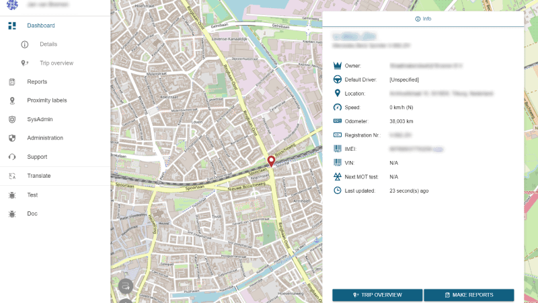The height and width of the screenshot is (303, 538).
Task: Click the Proximity labels pin icon
Action: pyautogui.click(x=12, y=100)
